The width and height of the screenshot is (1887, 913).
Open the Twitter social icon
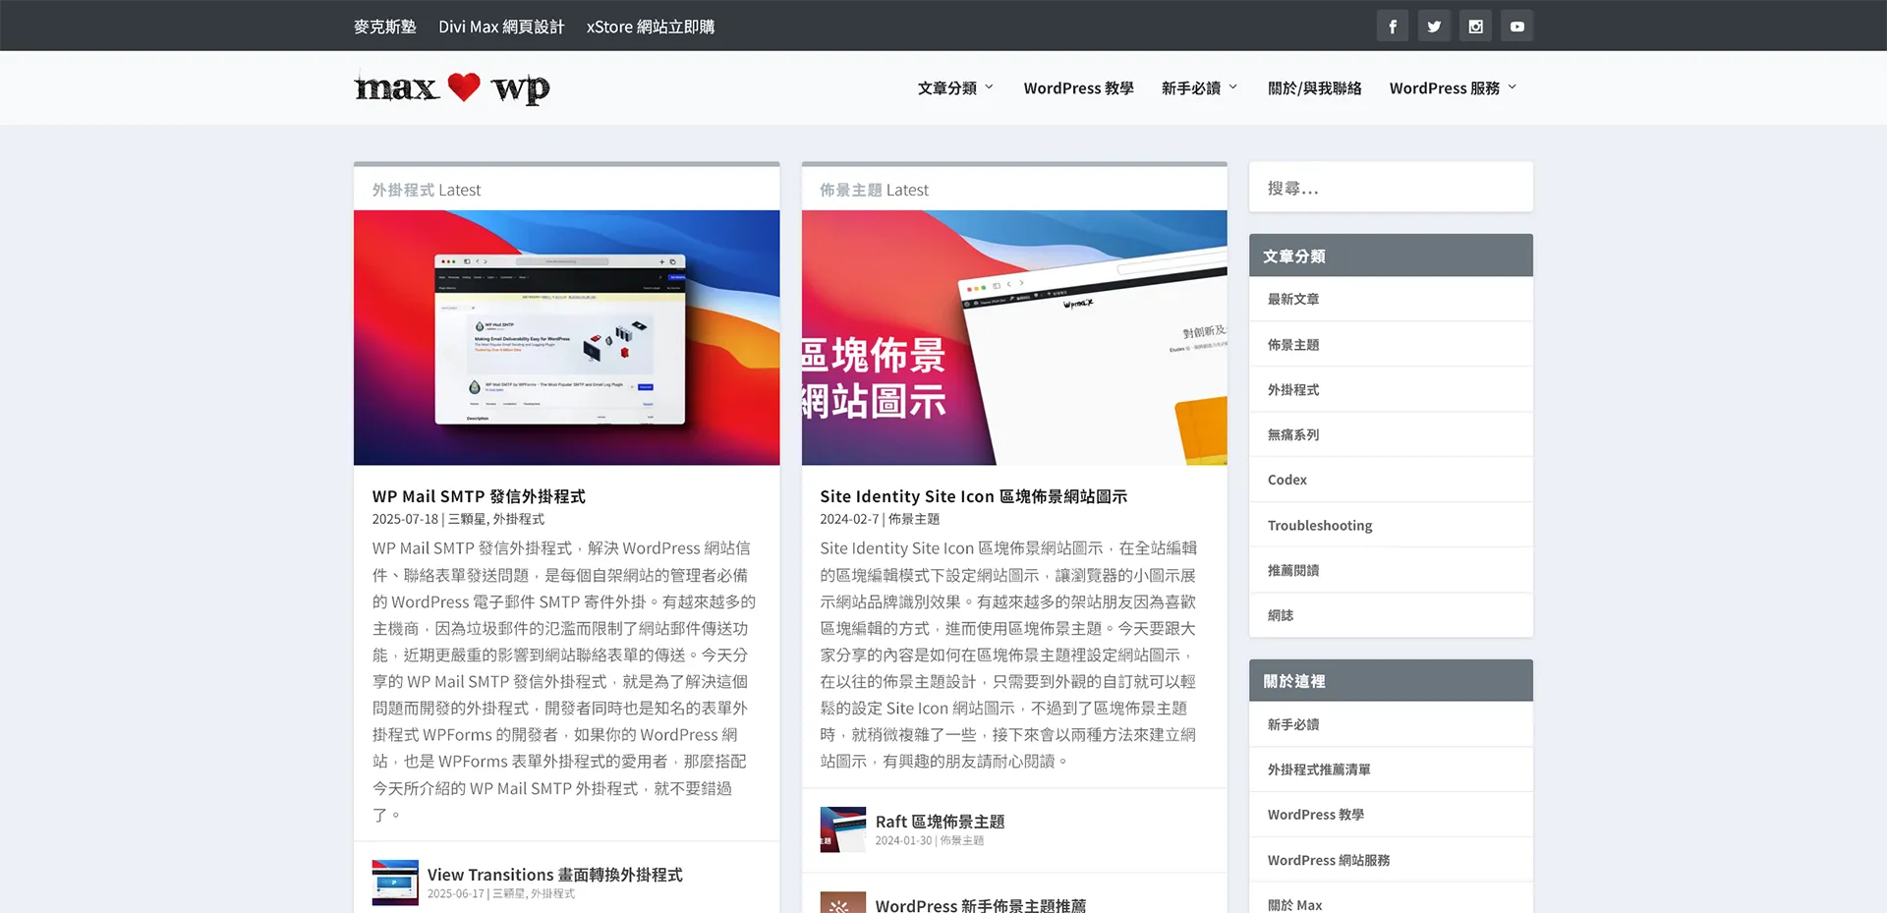[1434, 27]
